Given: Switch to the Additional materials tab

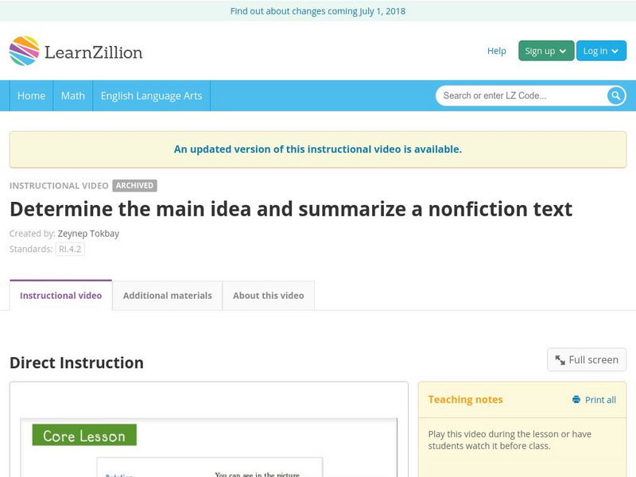Looking at the screenshot, I should click(167, 296).
